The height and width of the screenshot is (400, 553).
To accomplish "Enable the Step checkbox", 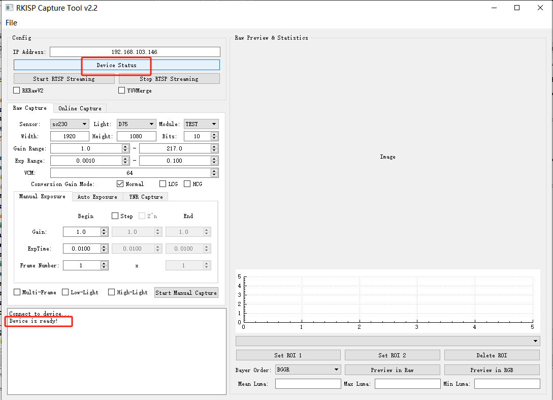I will point(115,216).
